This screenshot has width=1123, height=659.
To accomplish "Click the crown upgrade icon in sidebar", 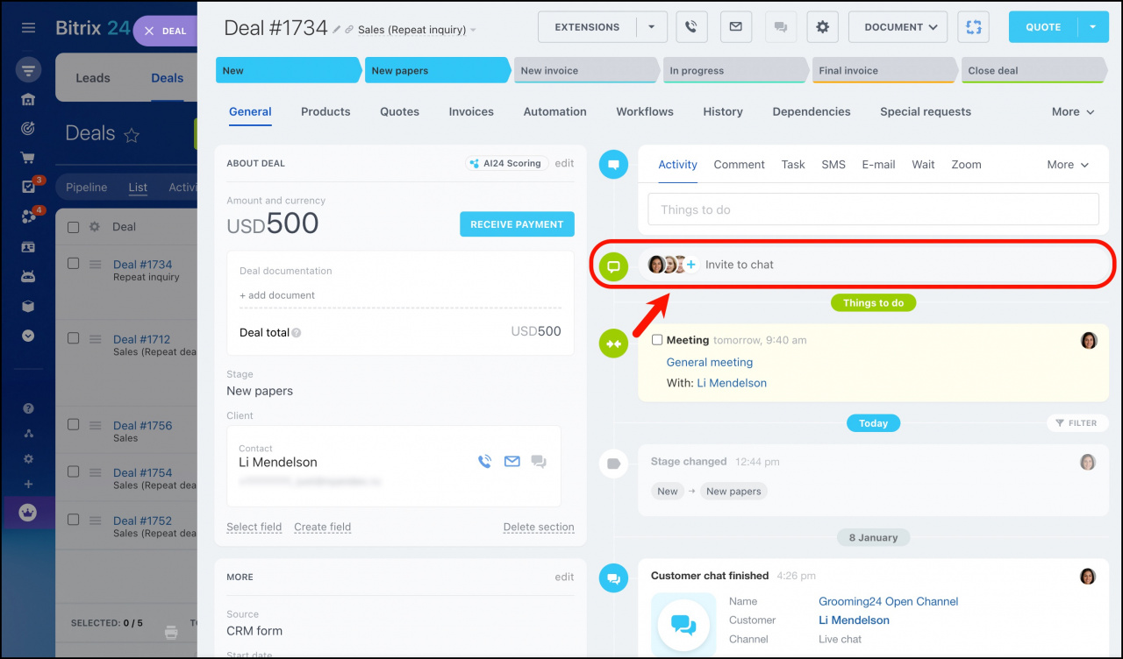I will pos(28,513).
